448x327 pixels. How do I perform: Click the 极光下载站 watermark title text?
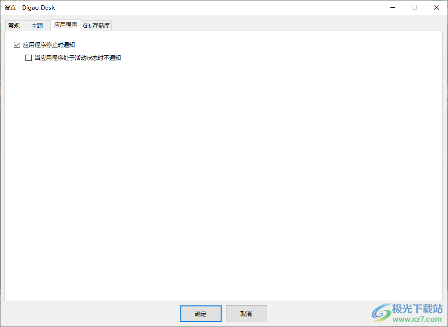pyautogui.click(x=417, y=308)
